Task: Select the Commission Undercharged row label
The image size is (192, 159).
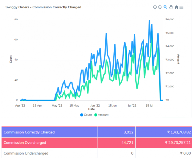Action: pos(26,153)
